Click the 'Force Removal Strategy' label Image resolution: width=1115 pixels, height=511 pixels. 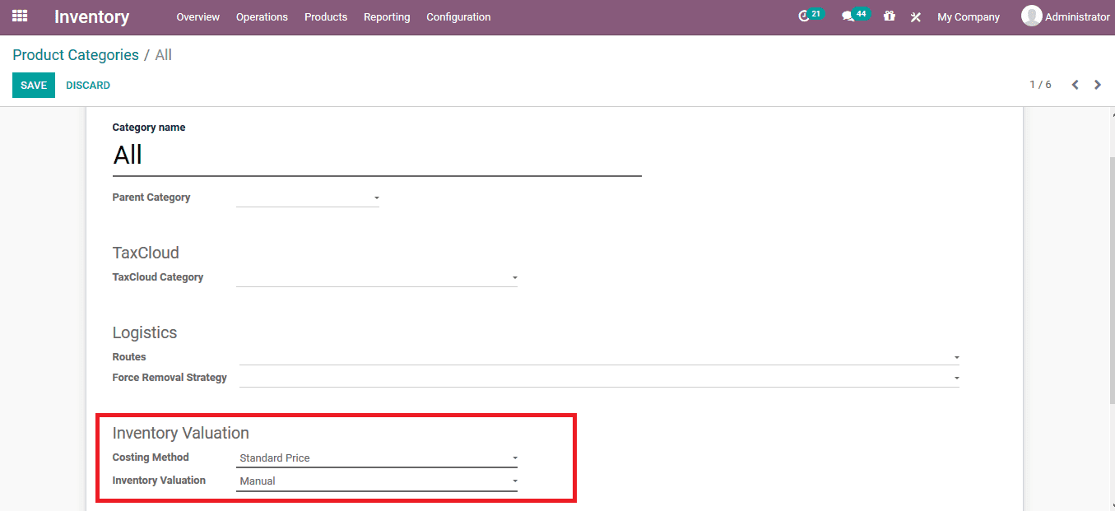(x=170, y=378)
